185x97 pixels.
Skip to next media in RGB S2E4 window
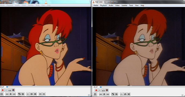tap(108, 94)
